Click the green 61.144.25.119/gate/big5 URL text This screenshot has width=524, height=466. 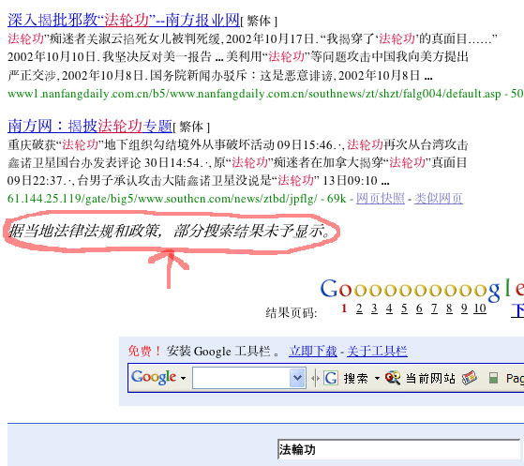[x=162, y=199]
